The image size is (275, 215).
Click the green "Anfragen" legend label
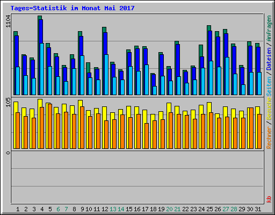tap(269, 28)
